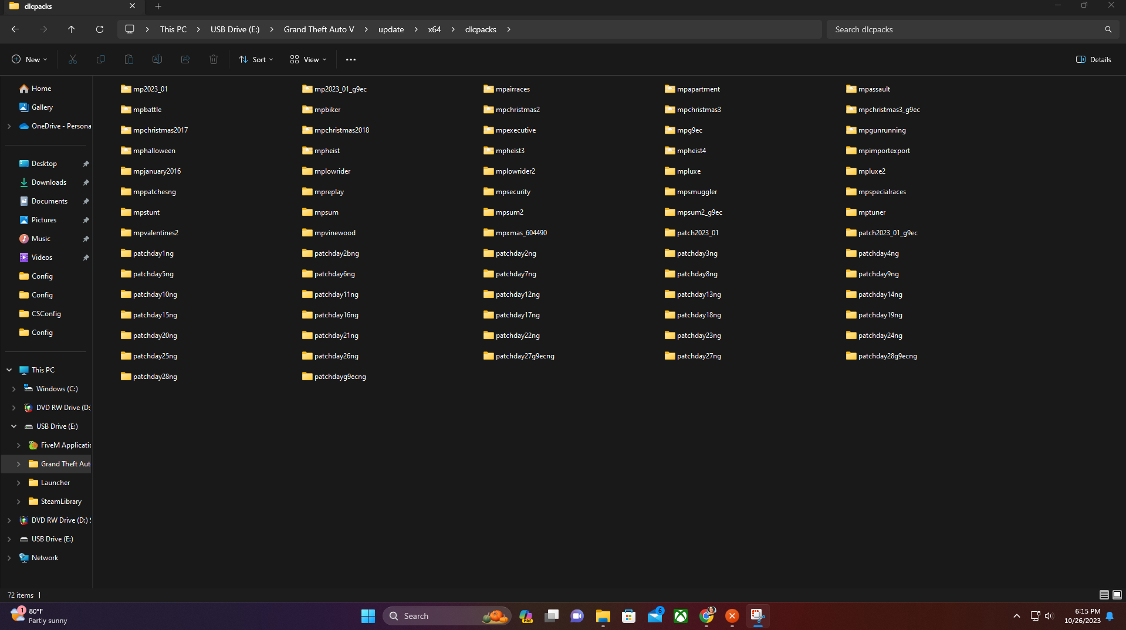Open Gallery in navigation pane
This screenshot has height=630, width=1126.
tap(42, 107)
